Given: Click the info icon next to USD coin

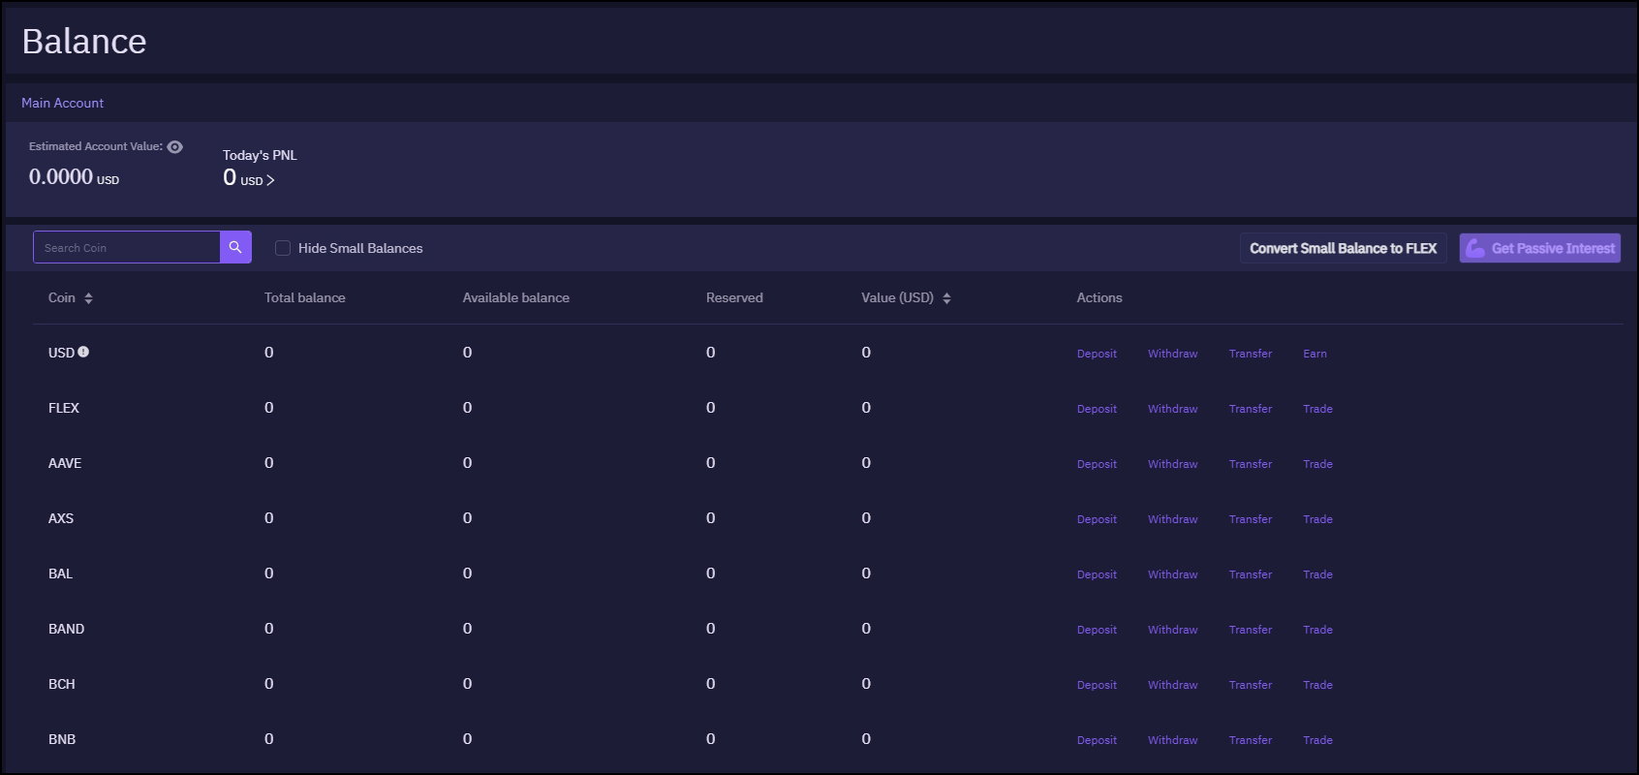Looking at the screenshot, I should pos(83,352).
